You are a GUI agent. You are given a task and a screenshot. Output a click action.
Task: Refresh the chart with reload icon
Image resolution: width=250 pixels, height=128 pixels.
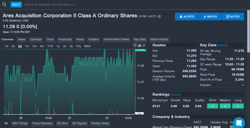coord(135,45)
